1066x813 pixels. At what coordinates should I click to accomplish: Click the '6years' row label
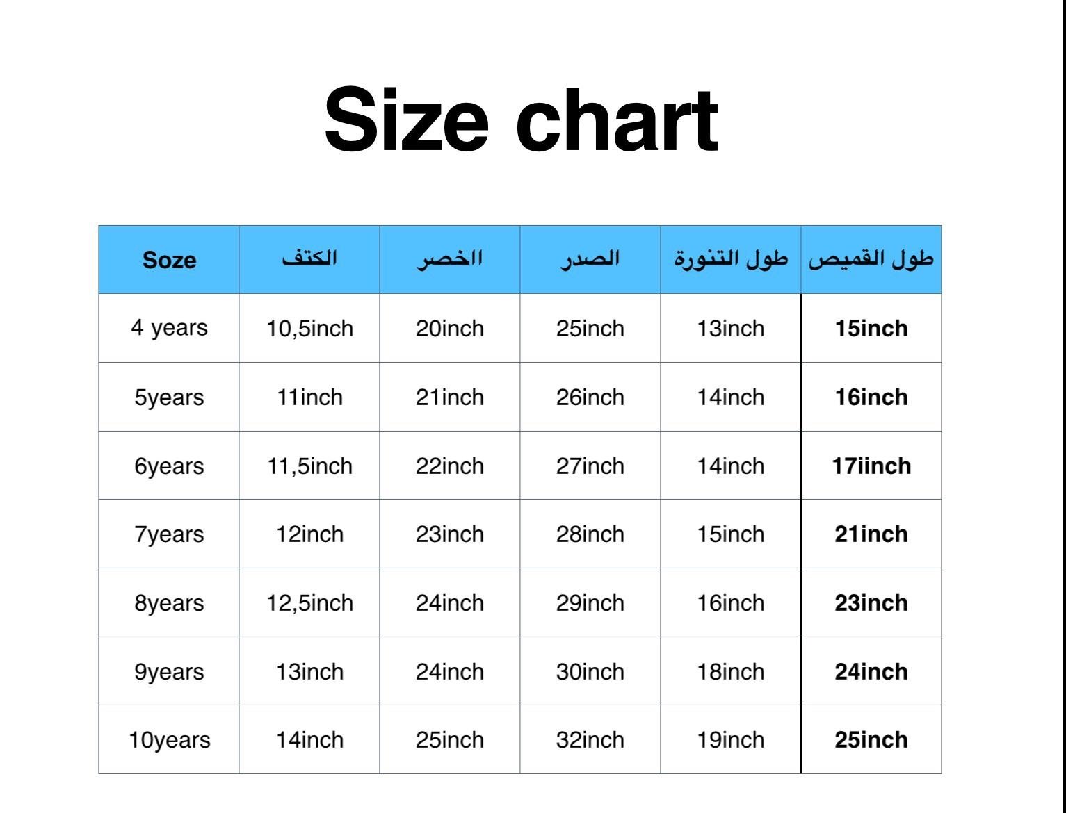(169, 466)
